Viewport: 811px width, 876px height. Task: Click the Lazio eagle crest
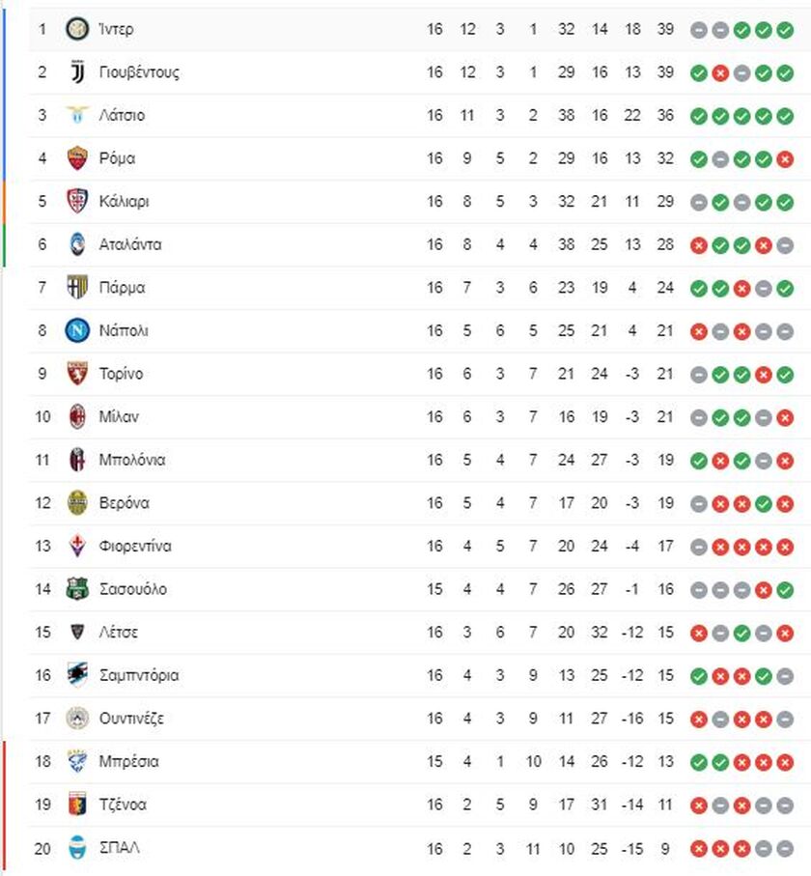(77, 115)
